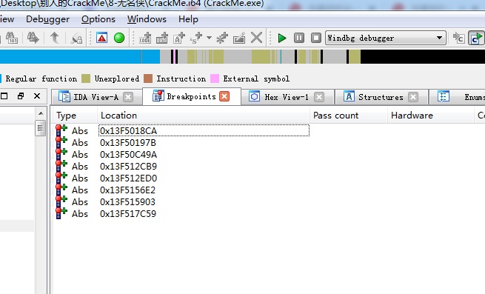Close the Hex View-1 tab
The width and height of the screenshot is (485, 294).
coord(319,97)
